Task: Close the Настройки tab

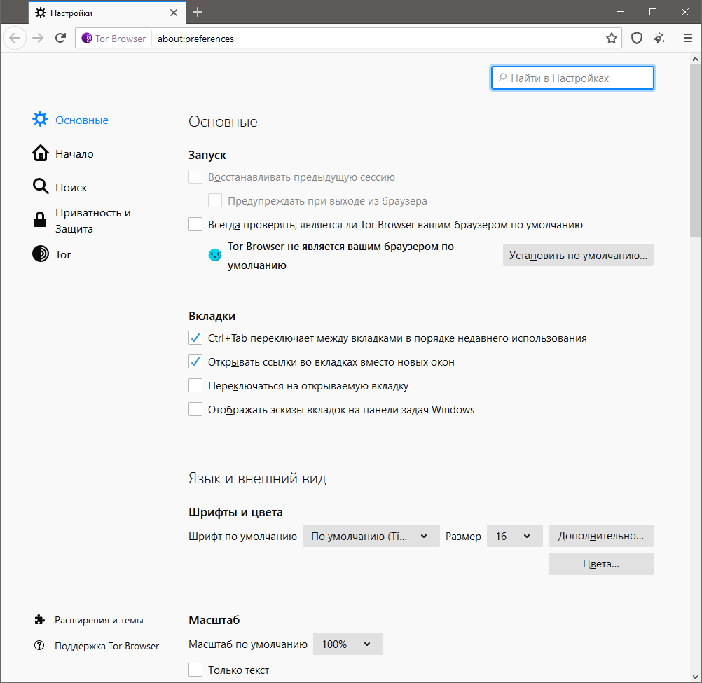Action: (x=174, y=13)
